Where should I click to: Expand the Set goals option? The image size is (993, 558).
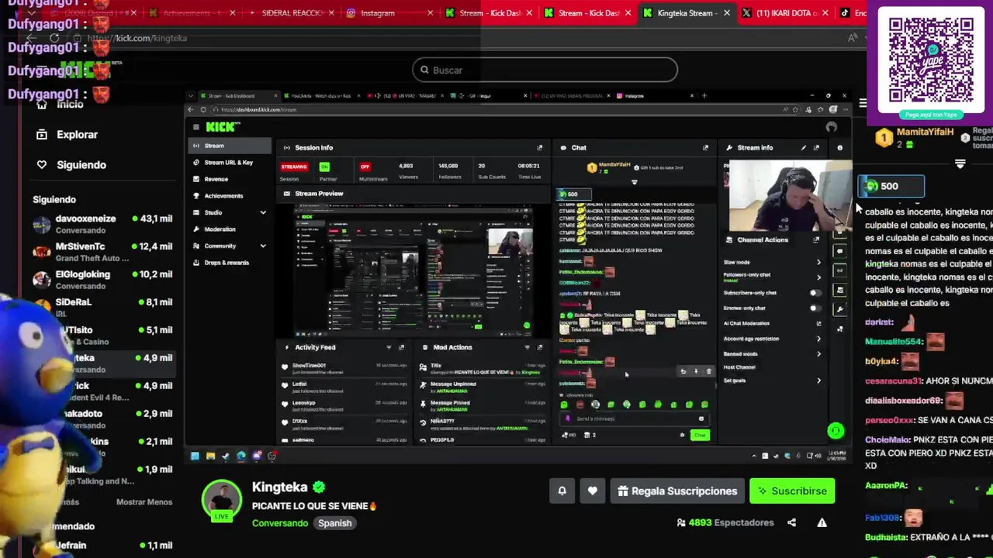tap(818, 381)
